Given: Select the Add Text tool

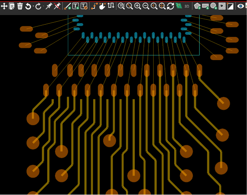Looking at the screenshot, I should (76, 6).
